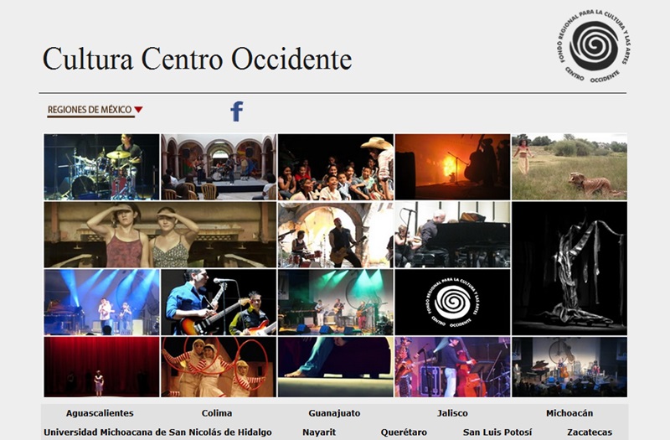Open the drummer on stage thumbnail
The image size is (670, 440).
[101, 166]
